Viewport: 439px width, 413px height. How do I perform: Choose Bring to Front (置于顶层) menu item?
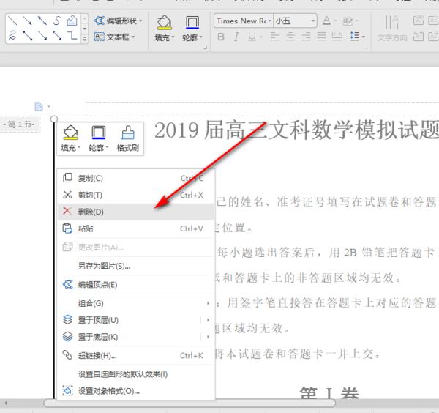tap(136, 320)
